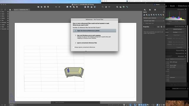Click the quick select icon in Properties header
The width and height of the screenshot is (189, 106).
pos(162,27)
